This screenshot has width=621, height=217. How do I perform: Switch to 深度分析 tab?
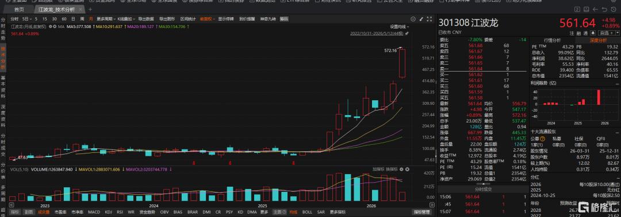click(x=597, y=40)
